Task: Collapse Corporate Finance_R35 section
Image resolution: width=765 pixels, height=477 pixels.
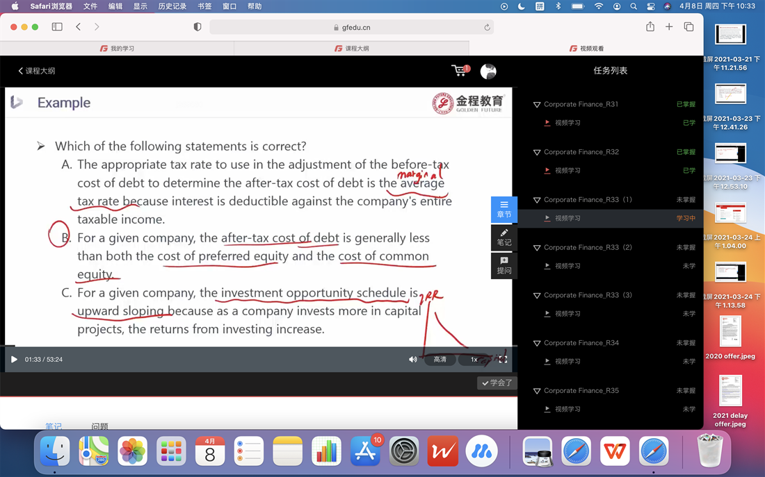Action: pos(537,391)
